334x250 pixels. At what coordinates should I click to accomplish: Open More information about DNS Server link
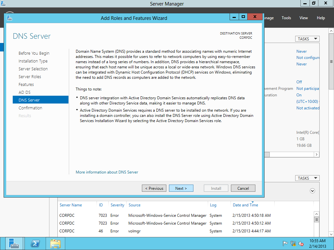(x=107, y=172)
